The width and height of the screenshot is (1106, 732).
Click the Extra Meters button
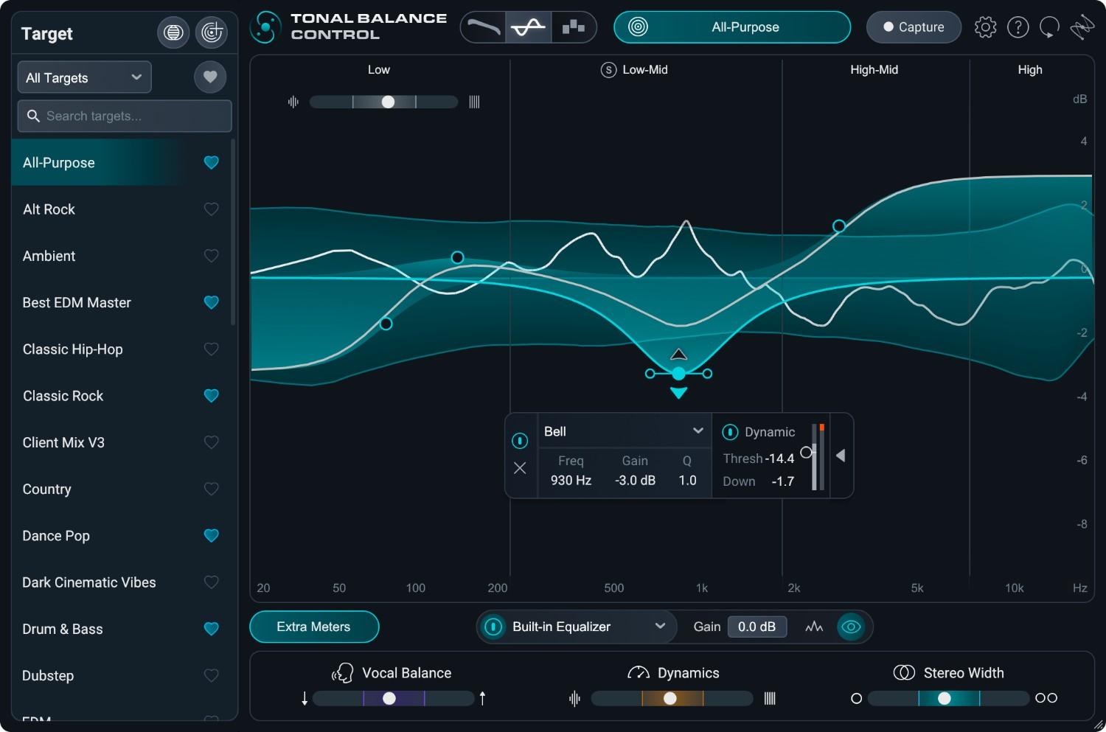tap(314, 627)
